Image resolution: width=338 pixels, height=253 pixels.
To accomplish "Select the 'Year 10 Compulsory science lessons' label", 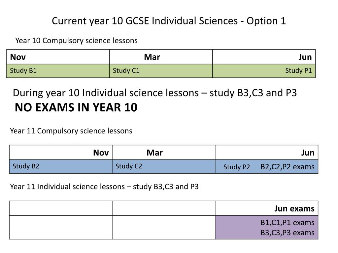I will tap(76, 41).
